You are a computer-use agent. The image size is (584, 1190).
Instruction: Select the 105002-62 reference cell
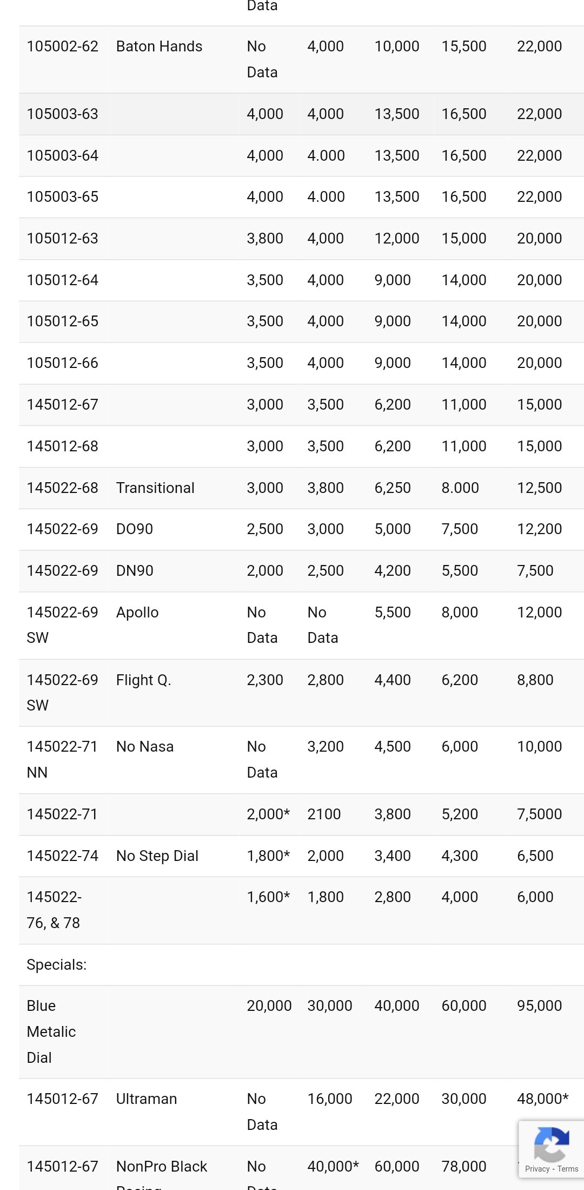click(63, 47)
